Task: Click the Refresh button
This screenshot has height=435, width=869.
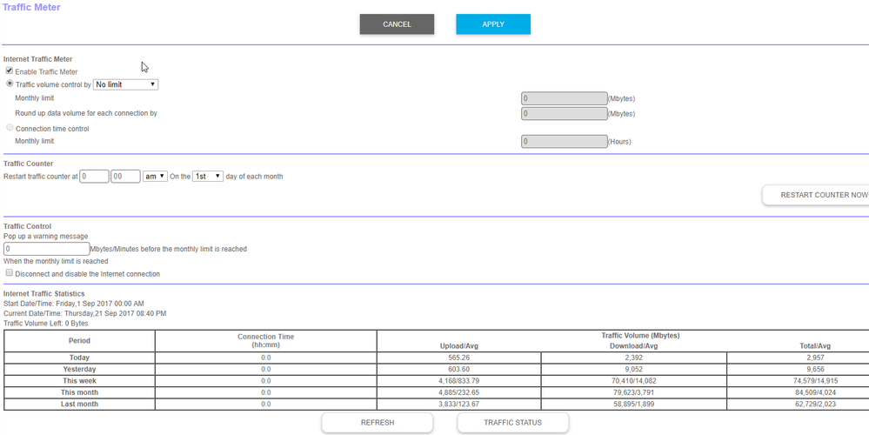Action: point(377,423)
